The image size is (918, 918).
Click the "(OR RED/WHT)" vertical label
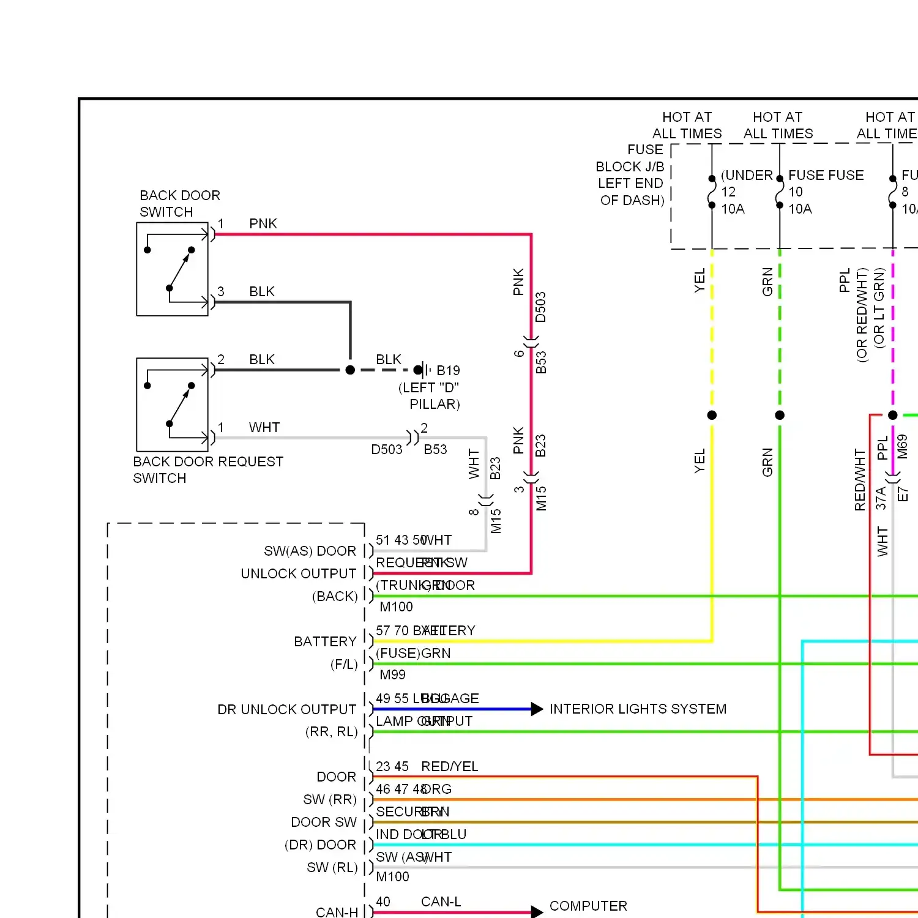(x=862, y=315)
